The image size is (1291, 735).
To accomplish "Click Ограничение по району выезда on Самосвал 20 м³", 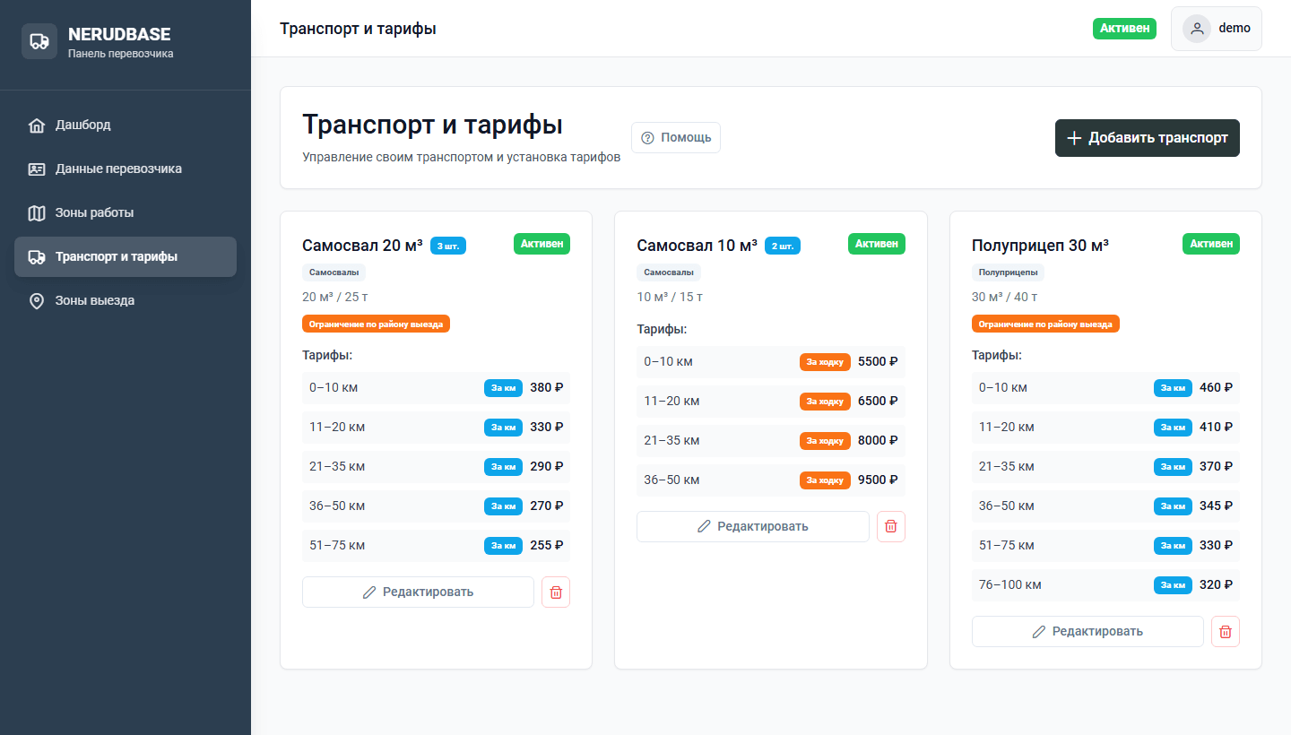I will pos(376,324).
